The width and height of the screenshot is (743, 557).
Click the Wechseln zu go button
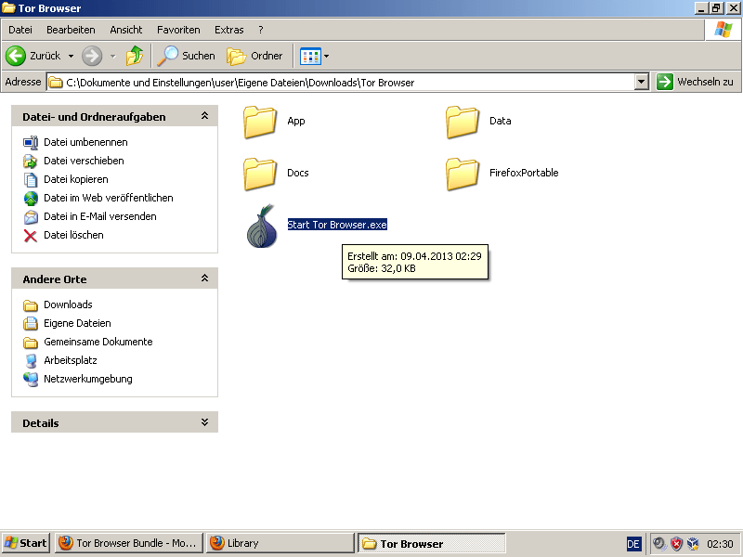(695, 82)
